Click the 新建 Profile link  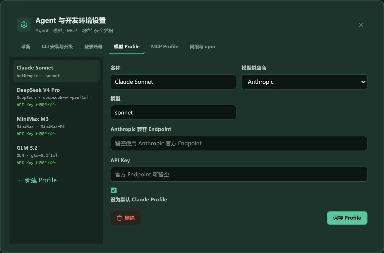(37, 180)
